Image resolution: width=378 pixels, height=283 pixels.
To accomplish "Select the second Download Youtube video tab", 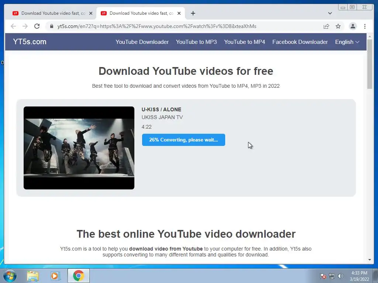I will 141,13.
